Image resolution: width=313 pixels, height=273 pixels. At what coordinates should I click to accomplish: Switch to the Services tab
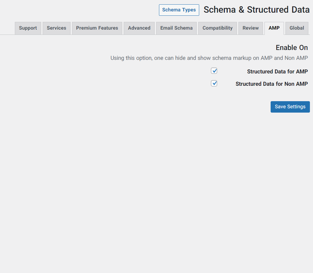(56, 28)
